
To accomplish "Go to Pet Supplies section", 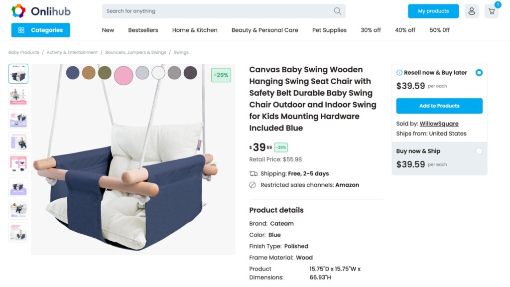I will 329,30.
